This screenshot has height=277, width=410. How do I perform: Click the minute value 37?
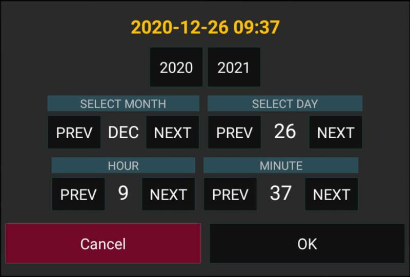click(x=281, y=194)
